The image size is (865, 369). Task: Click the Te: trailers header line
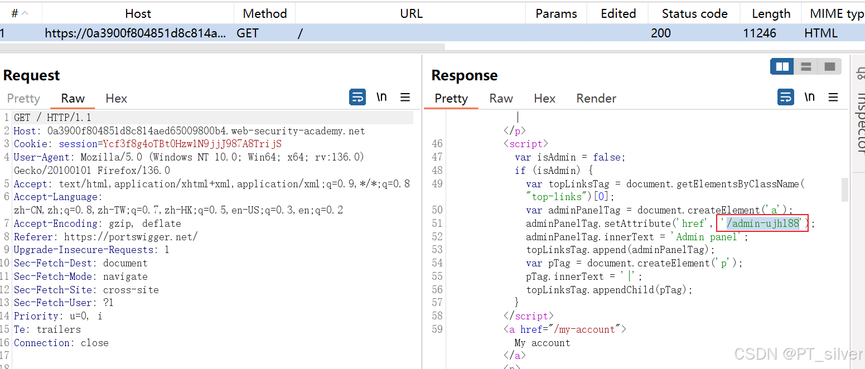click(x=47, y=329)
